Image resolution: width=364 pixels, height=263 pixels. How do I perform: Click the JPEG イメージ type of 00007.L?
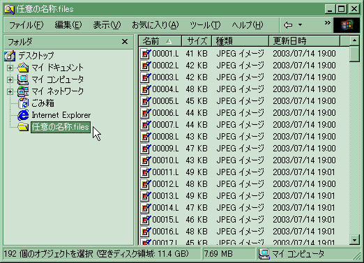pos(241,125)
